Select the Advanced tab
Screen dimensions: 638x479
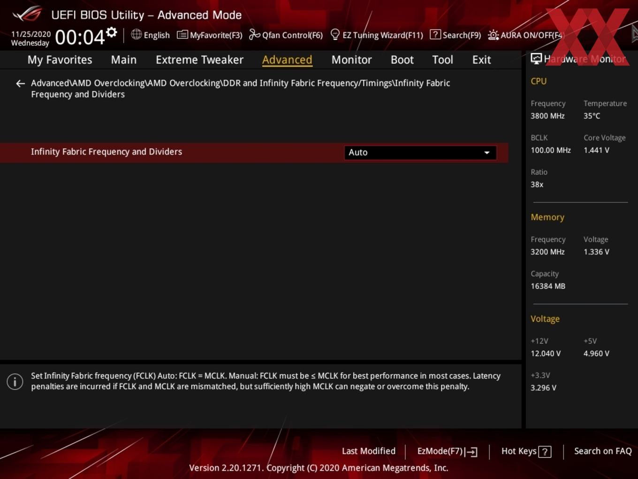pos(287,60)
